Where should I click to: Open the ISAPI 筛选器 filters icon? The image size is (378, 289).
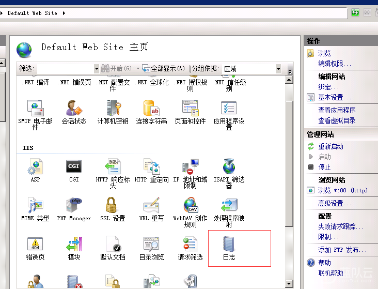[229, 166]
